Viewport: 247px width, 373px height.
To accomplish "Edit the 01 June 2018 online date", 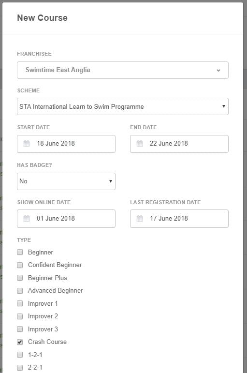I will (66, 219).
